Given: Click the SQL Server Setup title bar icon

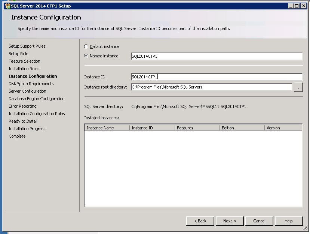Looking at the screenshot, I should tap(7, 6).
